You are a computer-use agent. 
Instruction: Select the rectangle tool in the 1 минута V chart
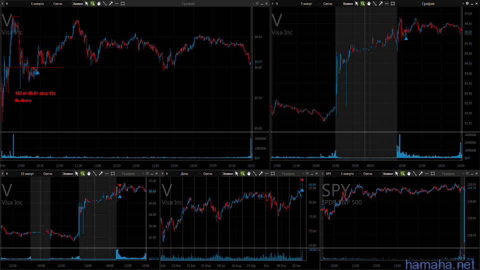click(123, 3)
